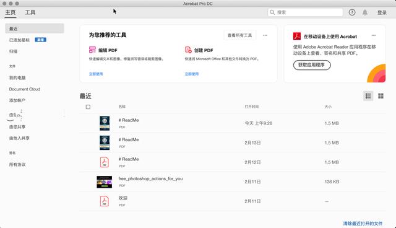Select Document Cloud in the sidebar
396x228 pixels.
[25, 89]
